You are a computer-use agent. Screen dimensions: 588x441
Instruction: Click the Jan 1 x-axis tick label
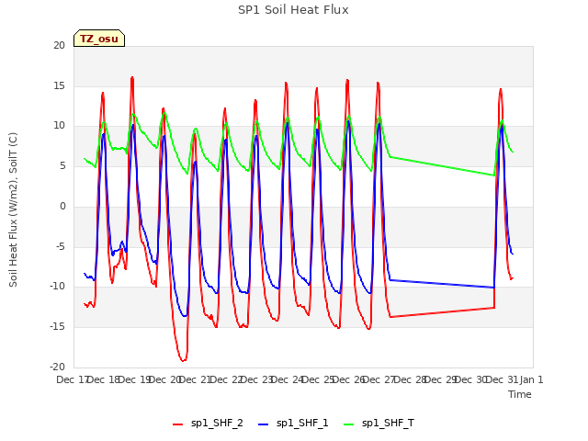click(531, 379)
